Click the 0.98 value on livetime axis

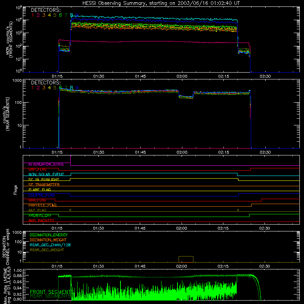17,276
